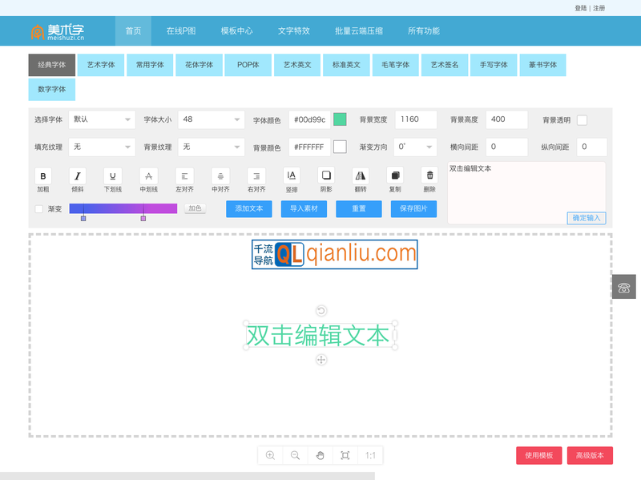Add a shadow using the 阴影 icon
This screenshot has height=480, width=641.
tap(327, 178)
